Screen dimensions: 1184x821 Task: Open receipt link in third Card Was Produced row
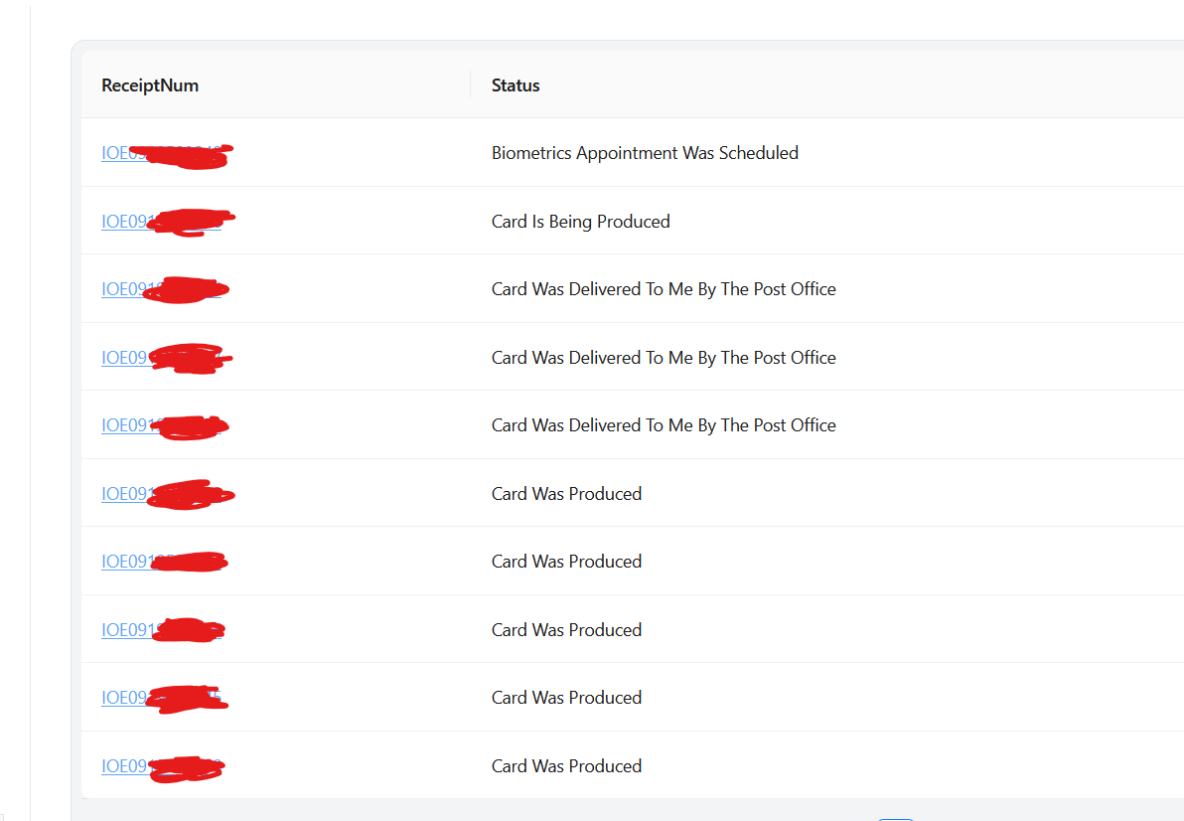162,630
